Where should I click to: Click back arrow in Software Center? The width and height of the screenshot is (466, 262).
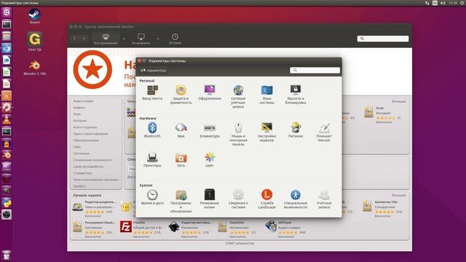(x=74, y=39)
